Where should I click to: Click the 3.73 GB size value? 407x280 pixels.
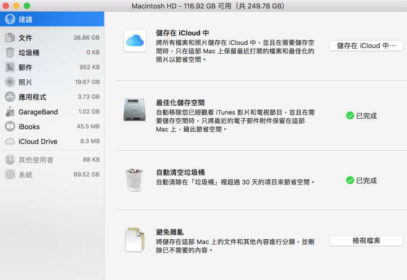tap(89, 97)
